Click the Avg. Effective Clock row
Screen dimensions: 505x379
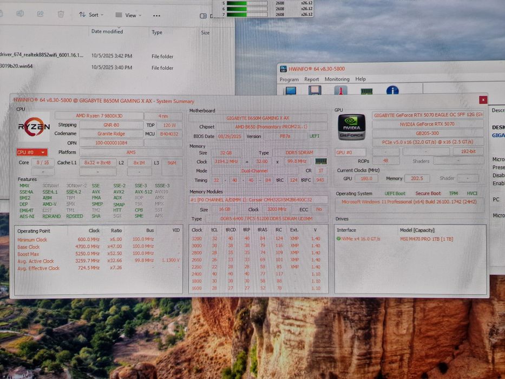98,268
